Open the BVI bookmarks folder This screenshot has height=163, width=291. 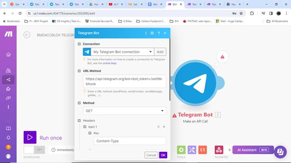[174, 21]
